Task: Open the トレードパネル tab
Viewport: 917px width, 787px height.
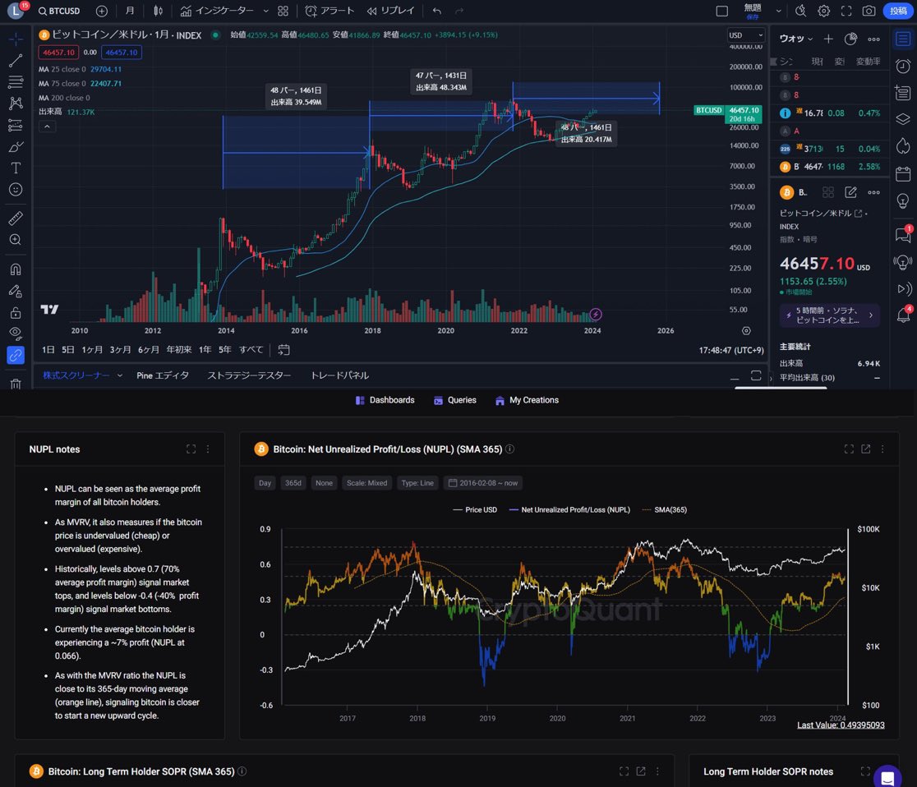Action: [340, 375]
